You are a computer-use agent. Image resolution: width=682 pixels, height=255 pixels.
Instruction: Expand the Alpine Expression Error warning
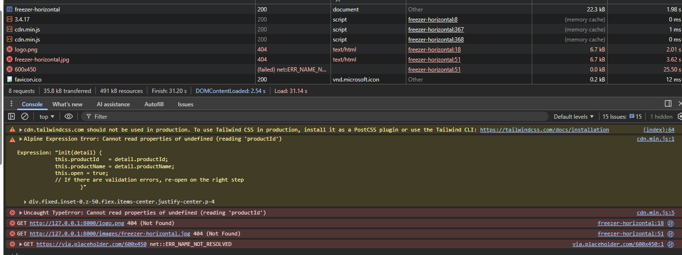(21, 139)
